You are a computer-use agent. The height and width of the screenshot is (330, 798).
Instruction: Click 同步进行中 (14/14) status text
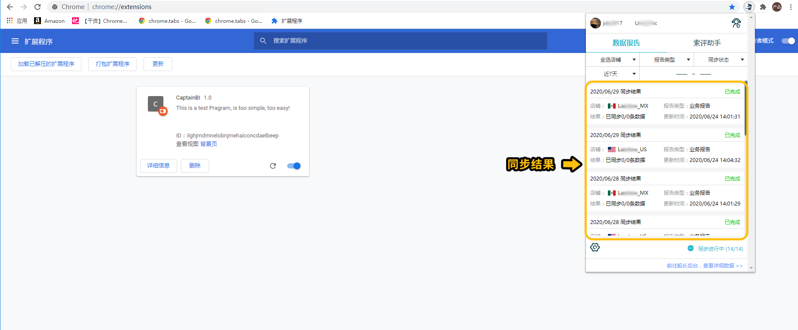pos(720,249)
